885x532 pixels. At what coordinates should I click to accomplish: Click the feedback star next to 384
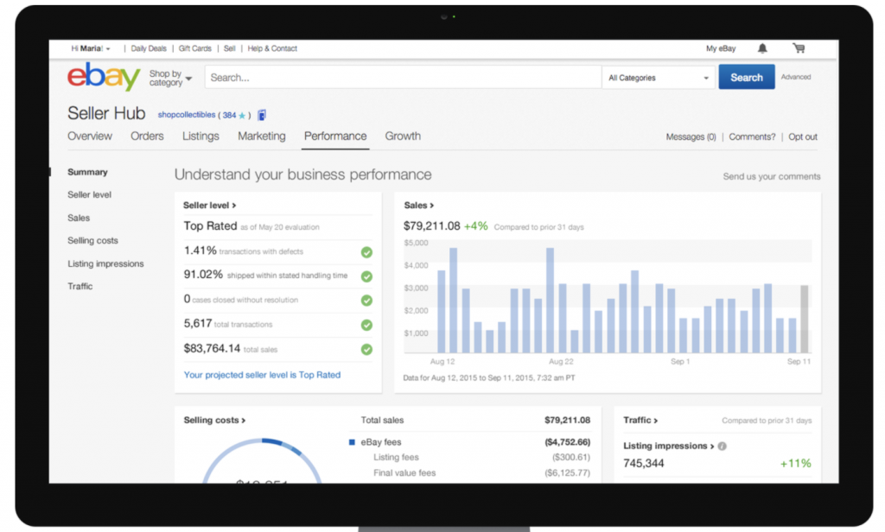(242, 116)
